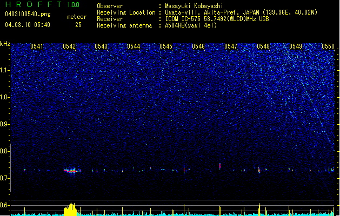This screenshot has height=216, width=340.
Task: Click the 0543 time marker
Action: tap(101, 46)
